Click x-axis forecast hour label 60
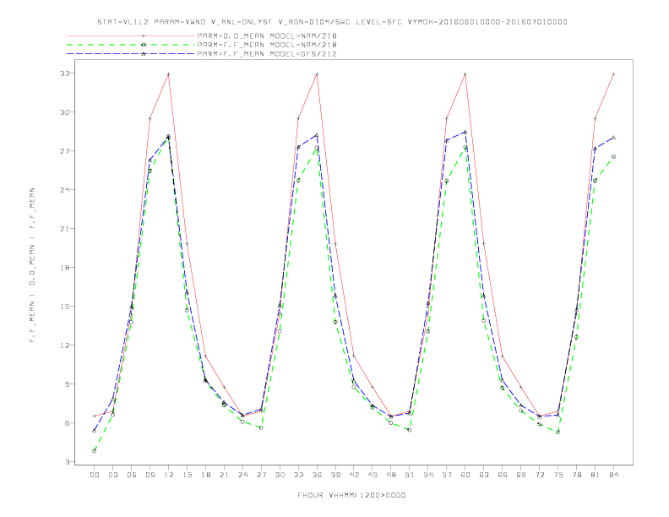The width and height of the screenshot is (669, 517). tap(465, 475)
